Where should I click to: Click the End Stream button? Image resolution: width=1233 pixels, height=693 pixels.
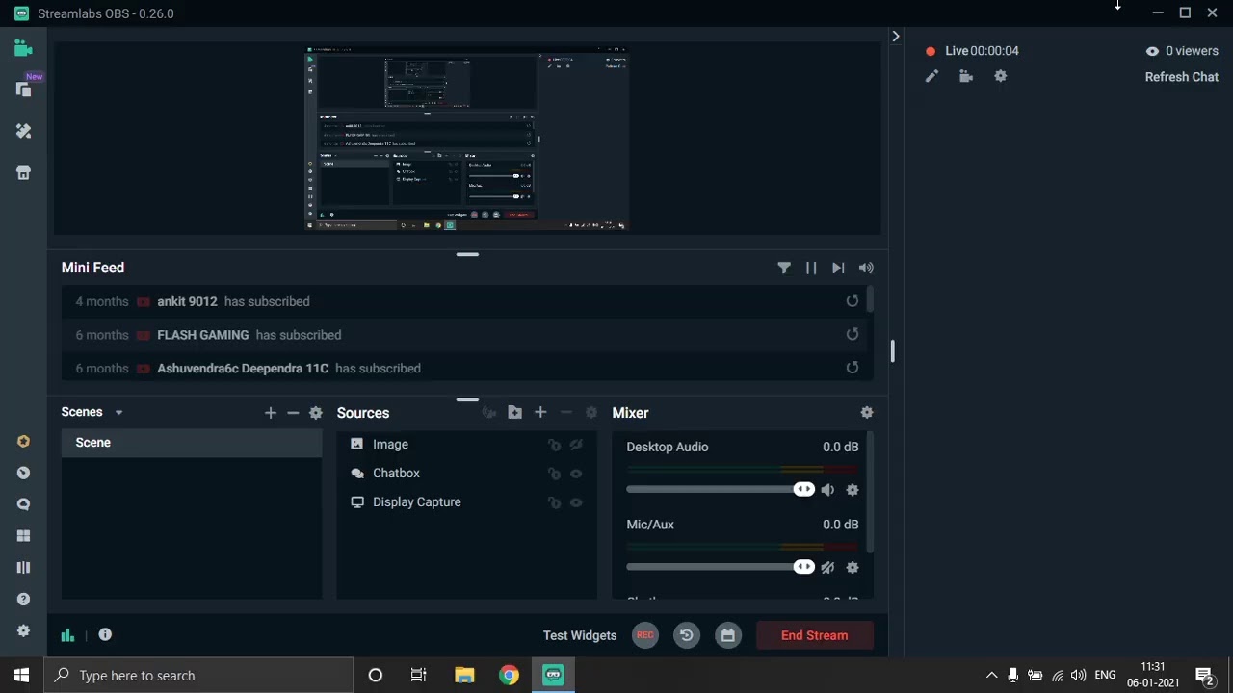tap(815, 635)
